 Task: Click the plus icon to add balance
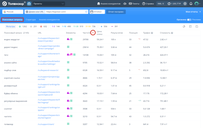tap(185, 4)
